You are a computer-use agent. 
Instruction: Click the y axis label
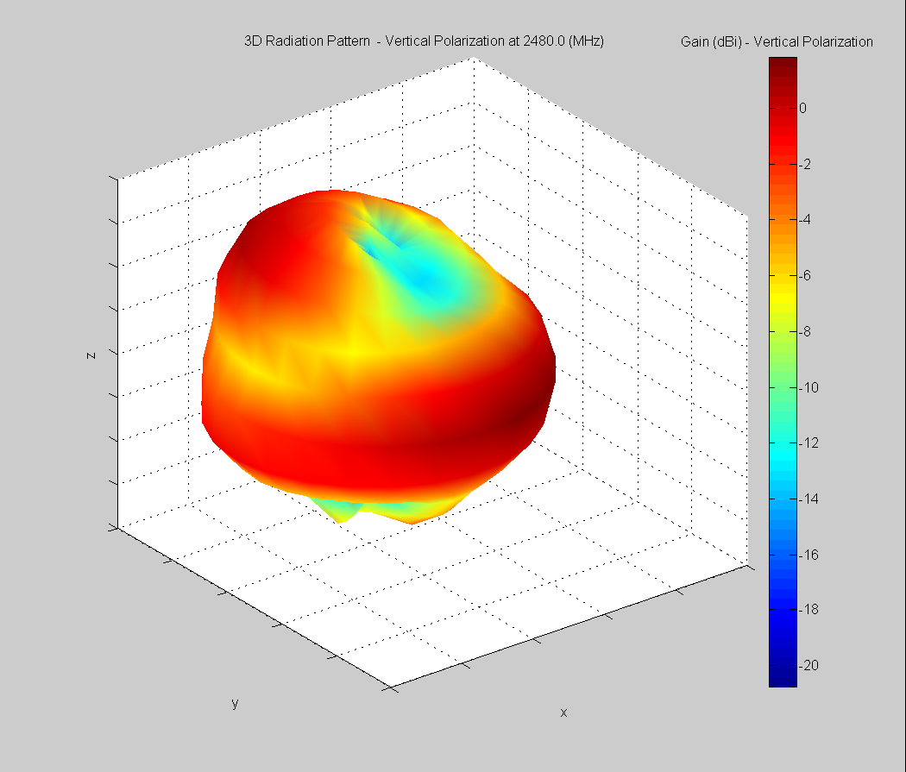pos(234,706)
